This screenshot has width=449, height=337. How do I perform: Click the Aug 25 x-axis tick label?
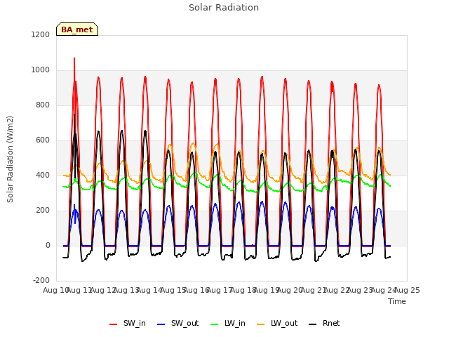[407, 290]
